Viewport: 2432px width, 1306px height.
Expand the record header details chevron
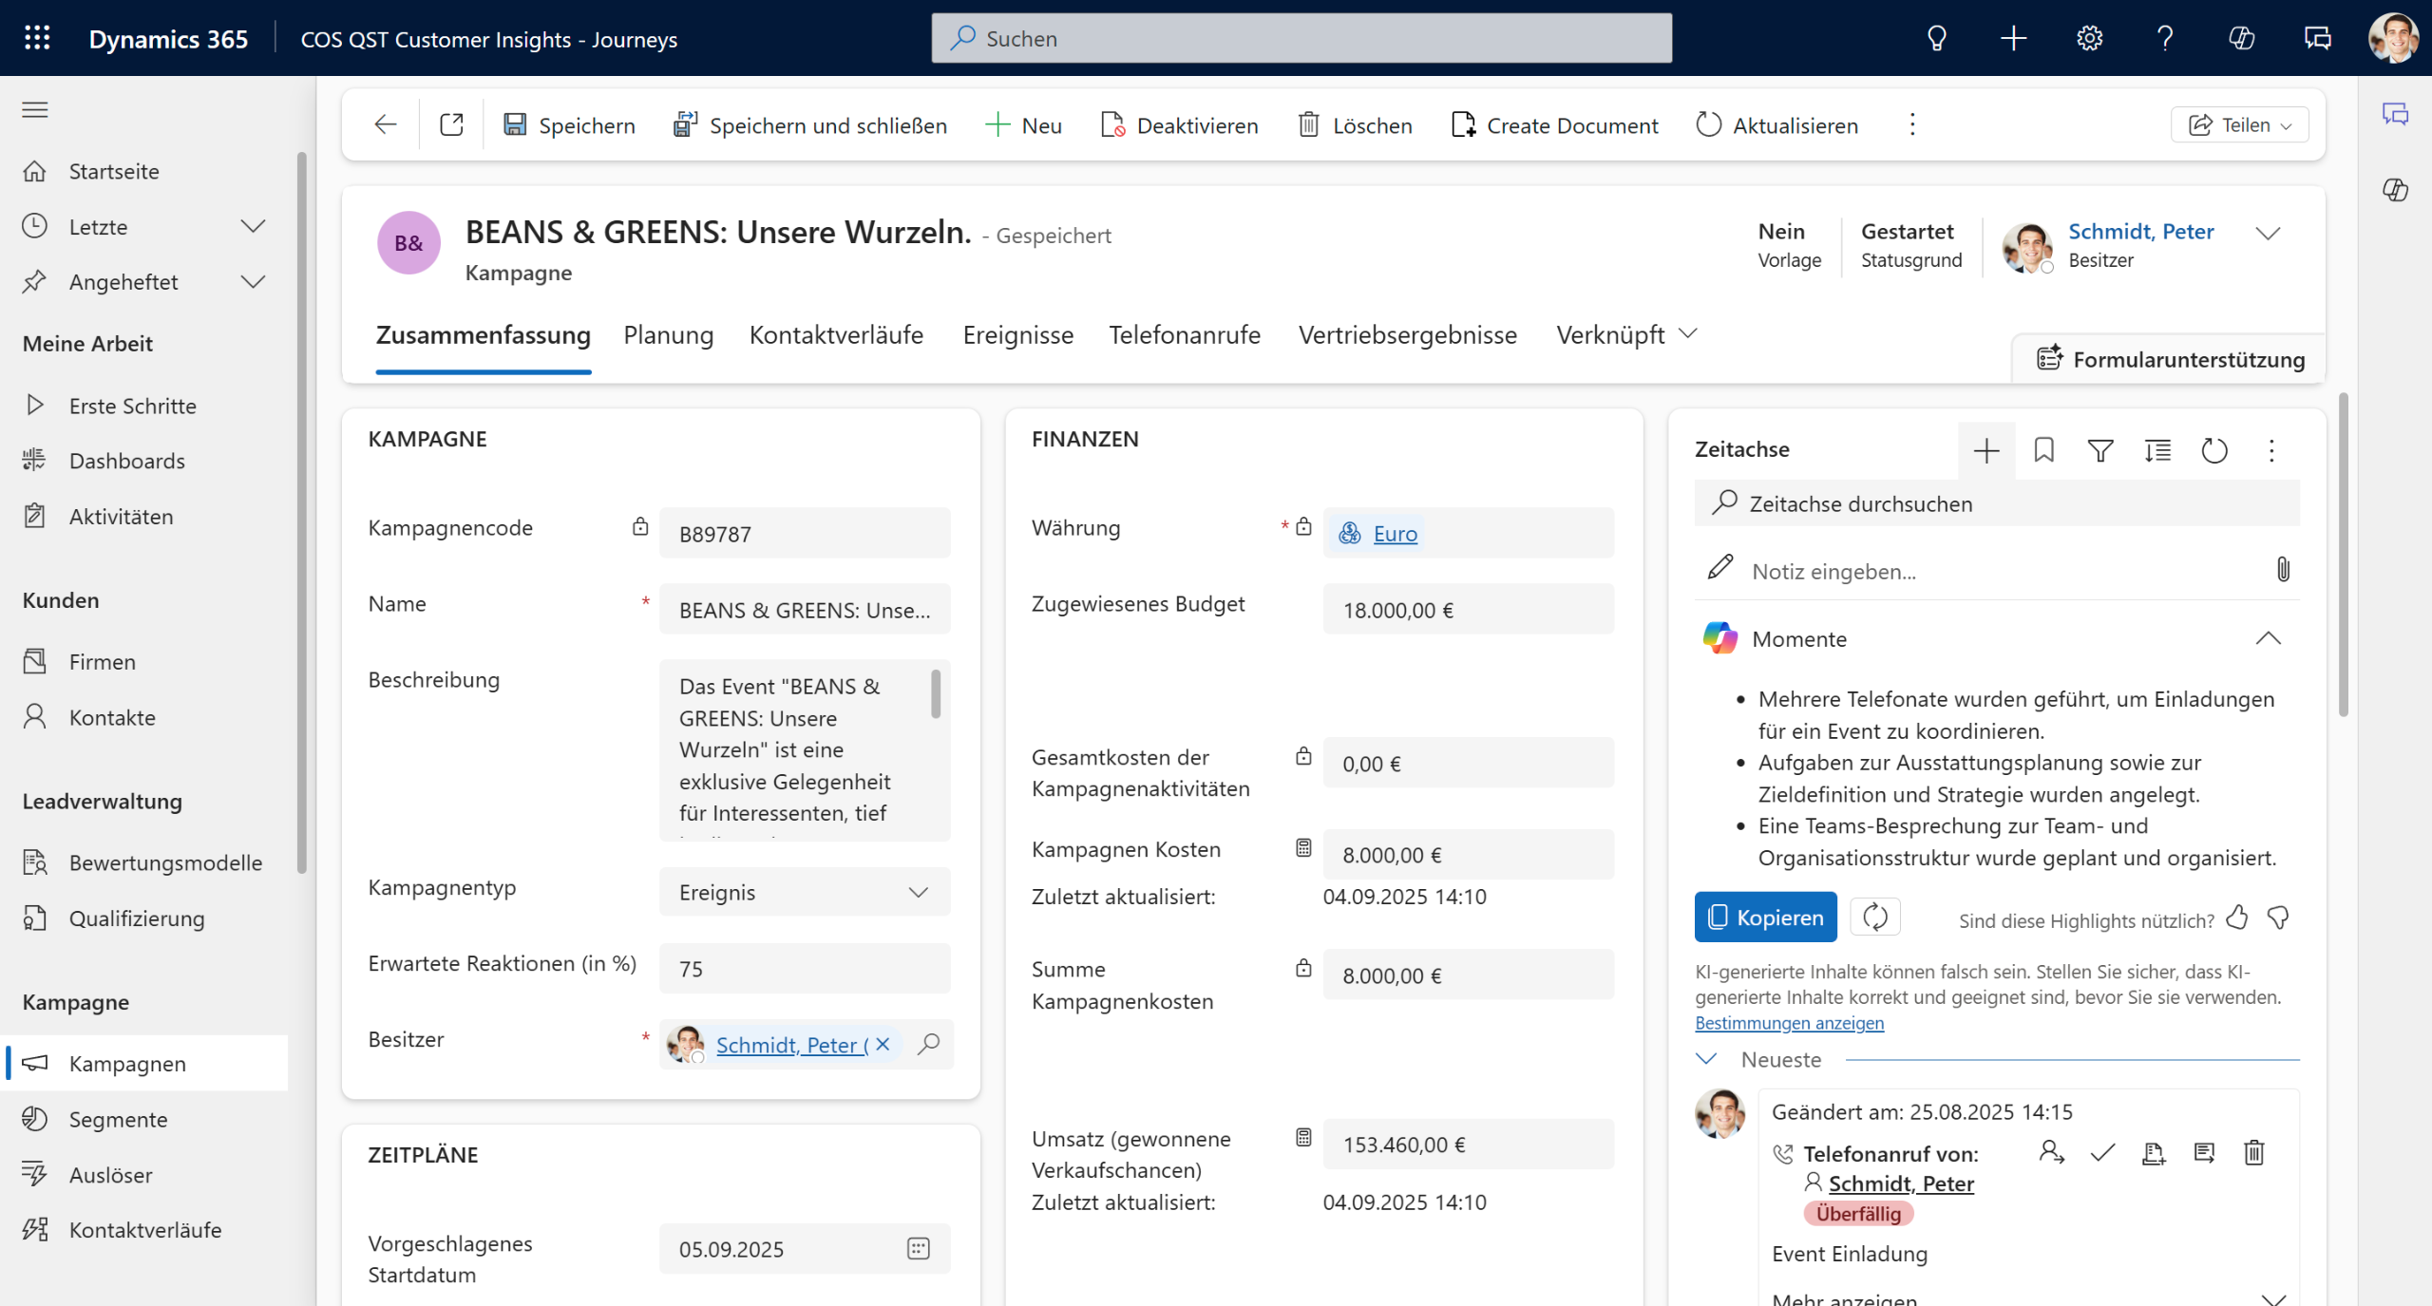click(x=2268, y=234)
